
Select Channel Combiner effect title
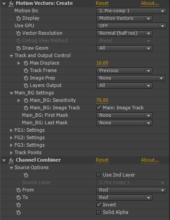tap(38, 160)
